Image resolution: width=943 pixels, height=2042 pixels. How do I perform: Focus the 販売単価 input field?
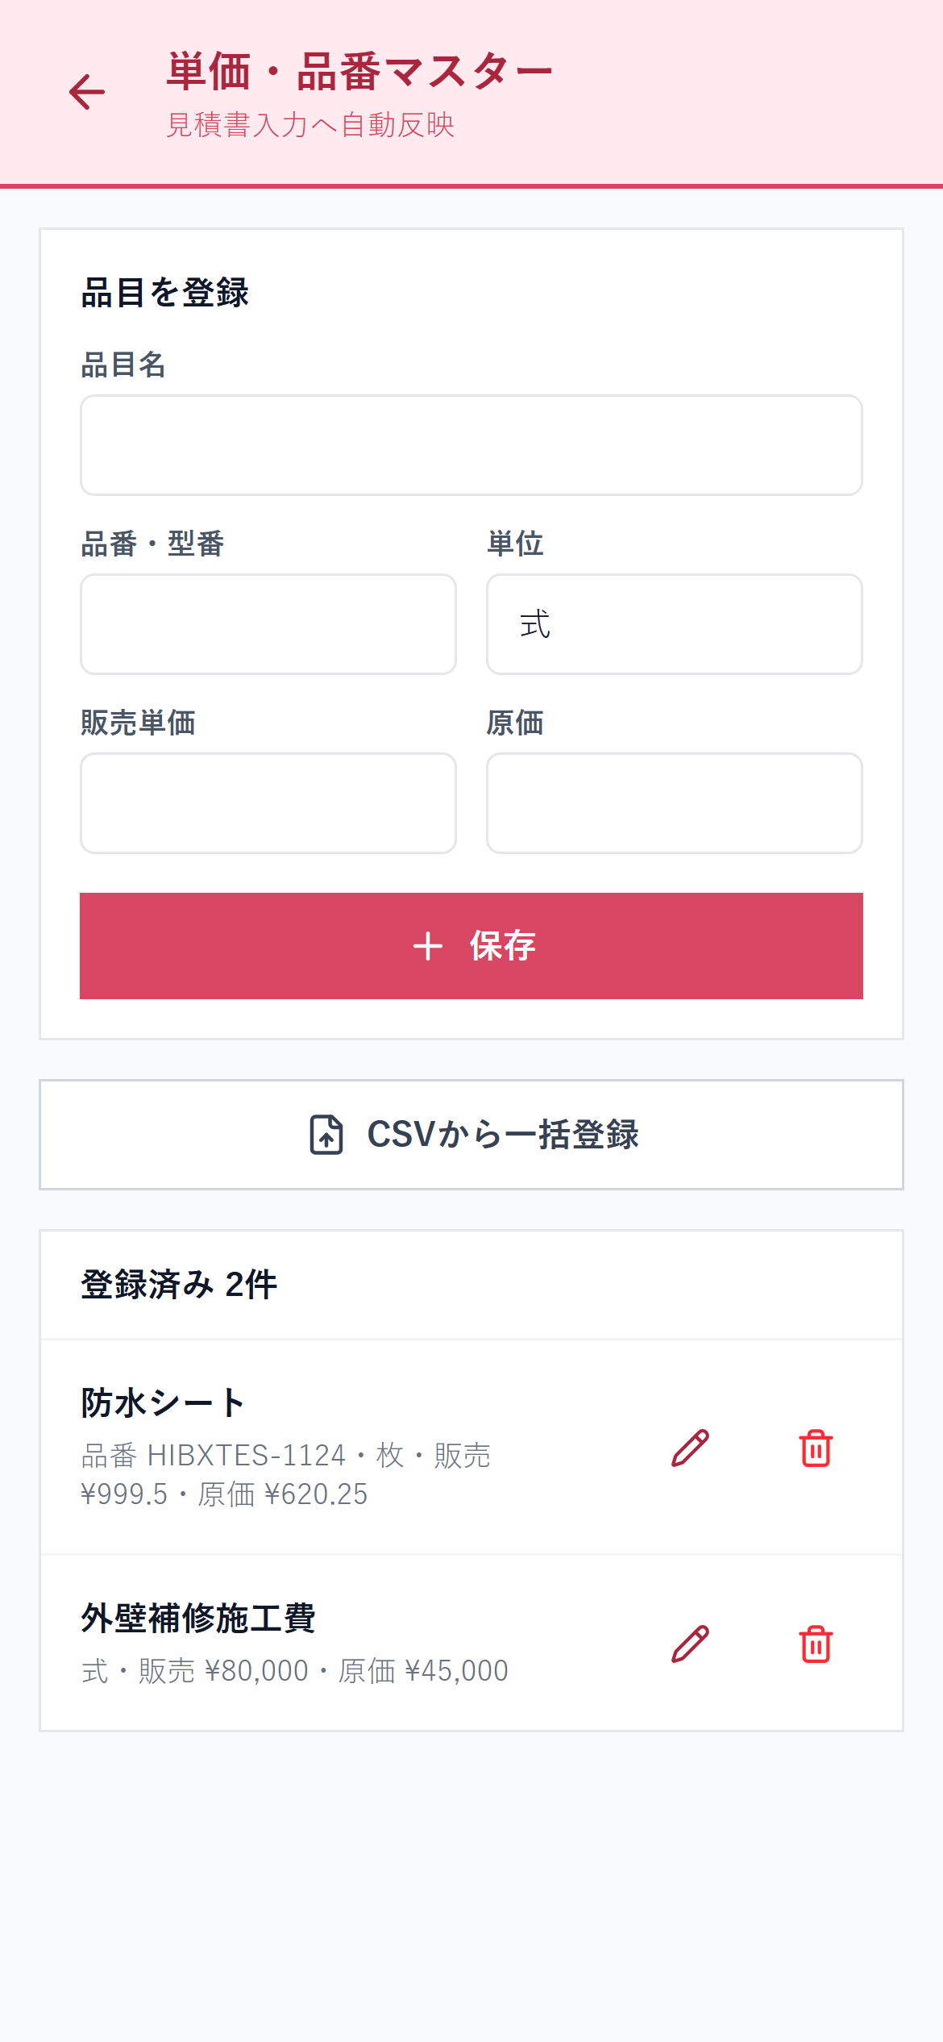pos(268,803)
